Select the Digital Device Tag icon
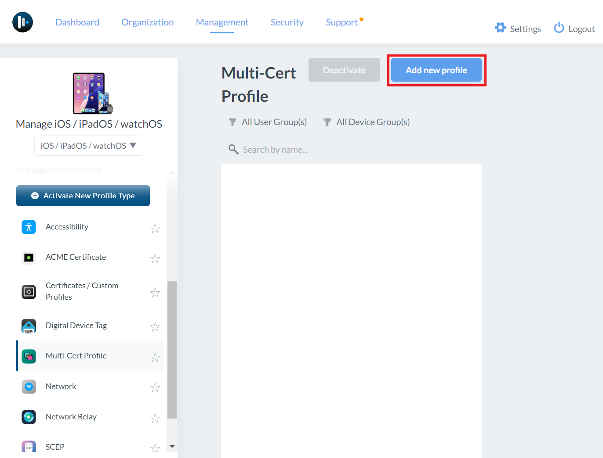This screenshot has height=458, width=603. pos(29,326)
